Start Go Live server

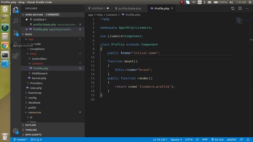pos(217,140)
